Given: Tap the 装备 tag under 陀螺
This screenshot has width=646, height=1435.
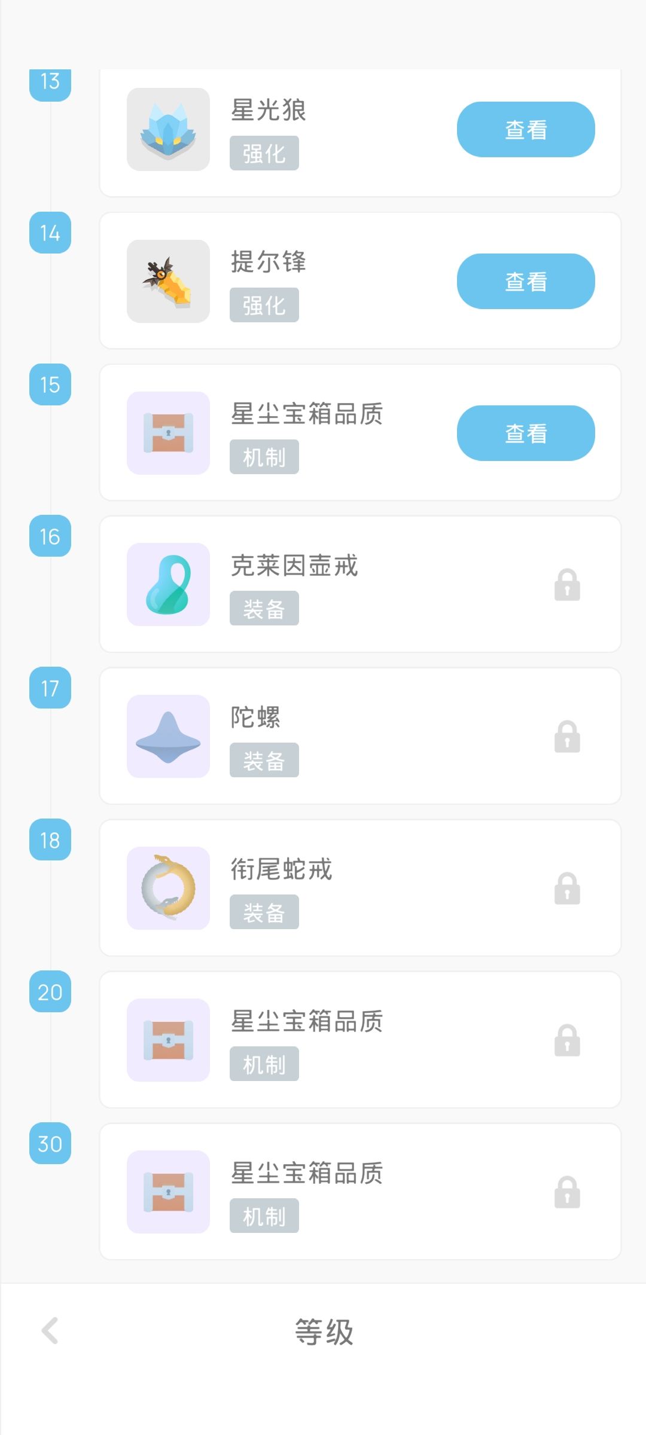Looking at the screenshot, I should click(x=264, y=761).
